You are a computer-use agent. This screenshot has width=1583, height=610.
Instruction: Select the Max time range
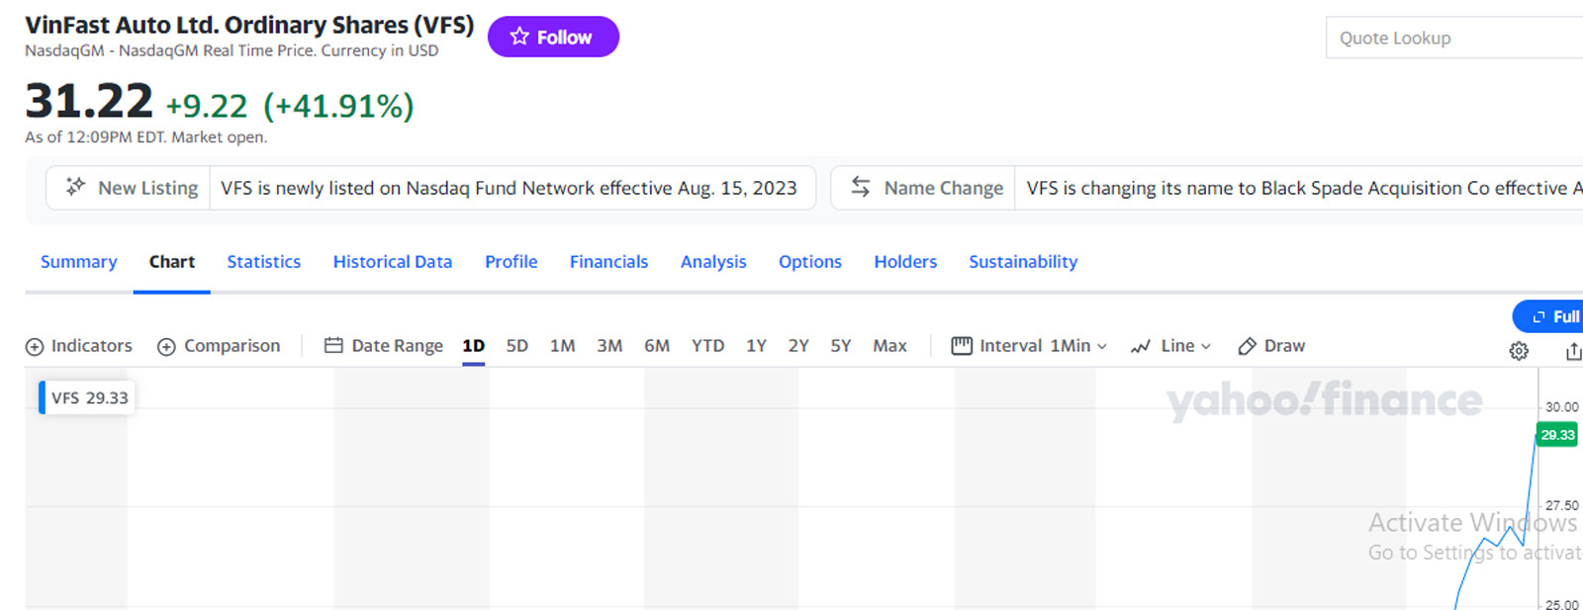(x=889, y=346)
